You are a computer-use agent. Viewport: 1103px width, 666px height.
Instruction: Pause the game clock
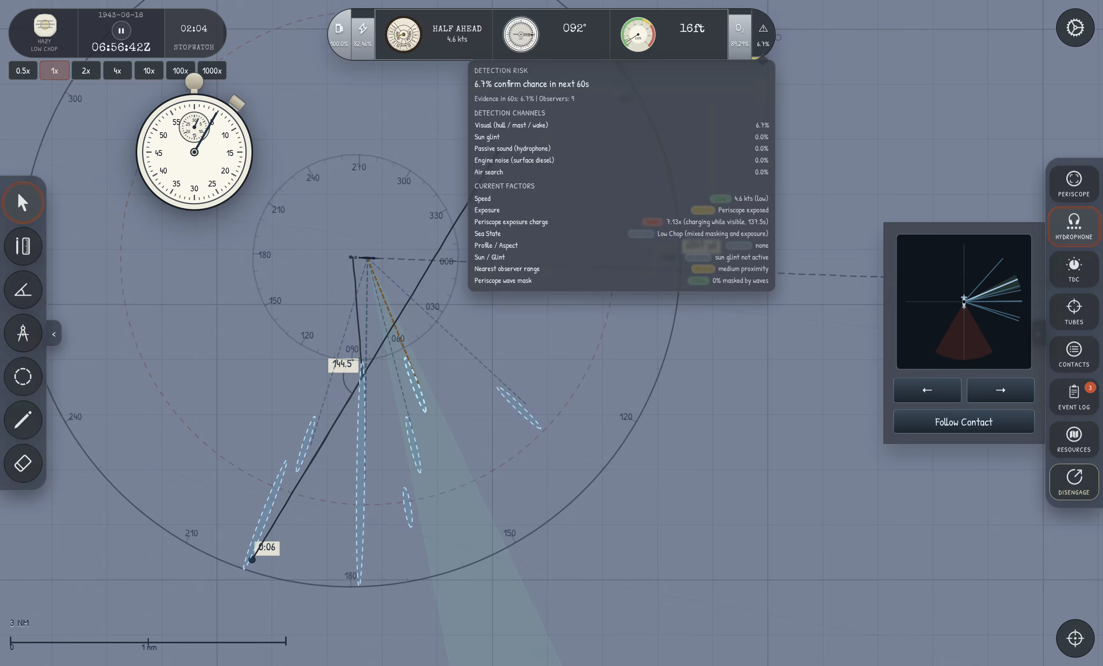tap(121, 31)
